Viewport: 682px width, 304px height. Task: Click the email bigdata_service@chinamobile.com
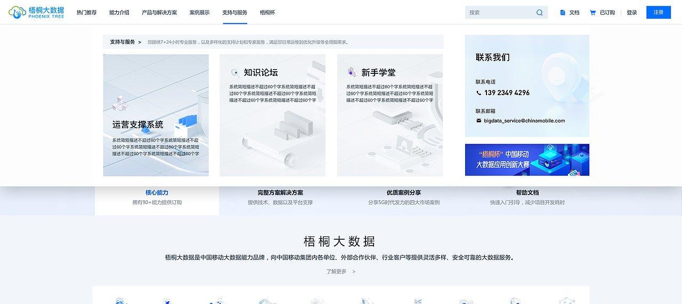pos(524,121)
